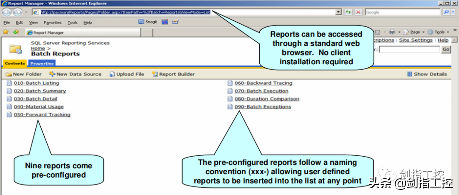
Task: Click inside the Google search box
Action: [x=402, y=12]
